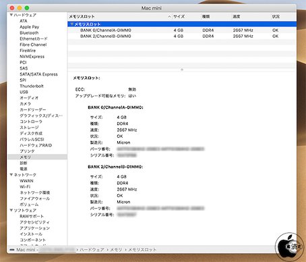Click ハードウェア in the bottom path bar
The width and height of the screenshot is (306, 262).
[92, 250]
